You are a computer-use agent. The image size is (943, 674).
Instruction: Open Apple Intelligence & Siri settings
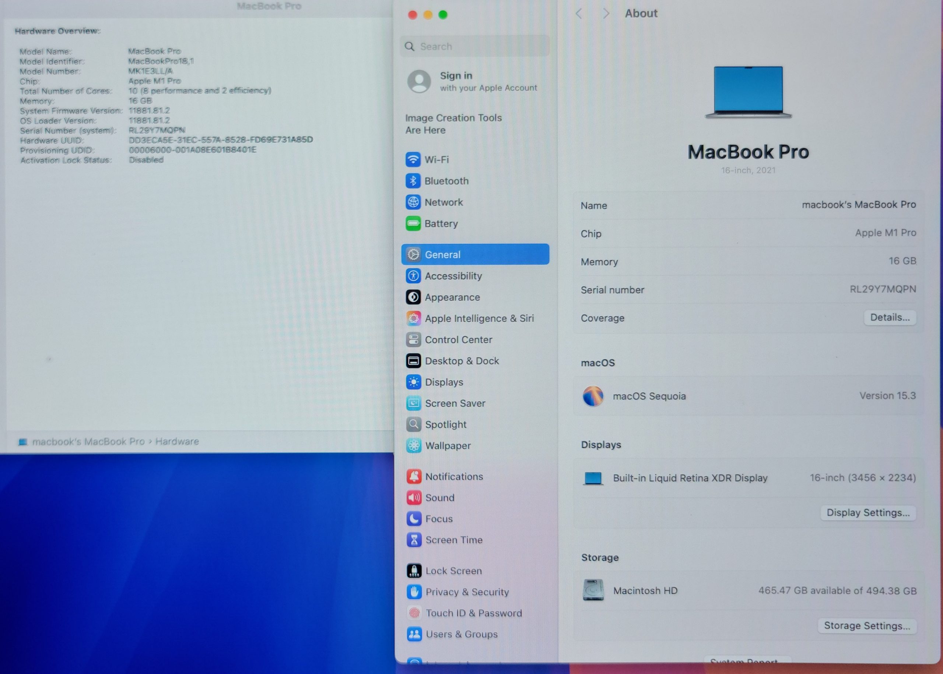pyautogui.click(x=479, y=318)
